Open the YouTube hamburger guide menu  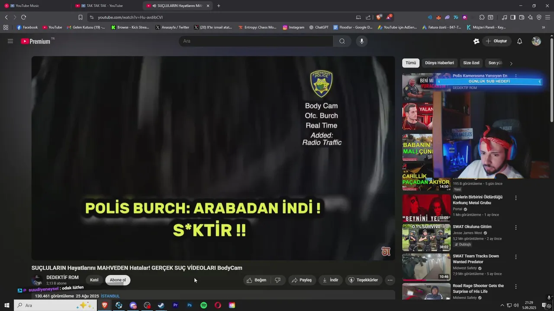(x=10, y=41)
